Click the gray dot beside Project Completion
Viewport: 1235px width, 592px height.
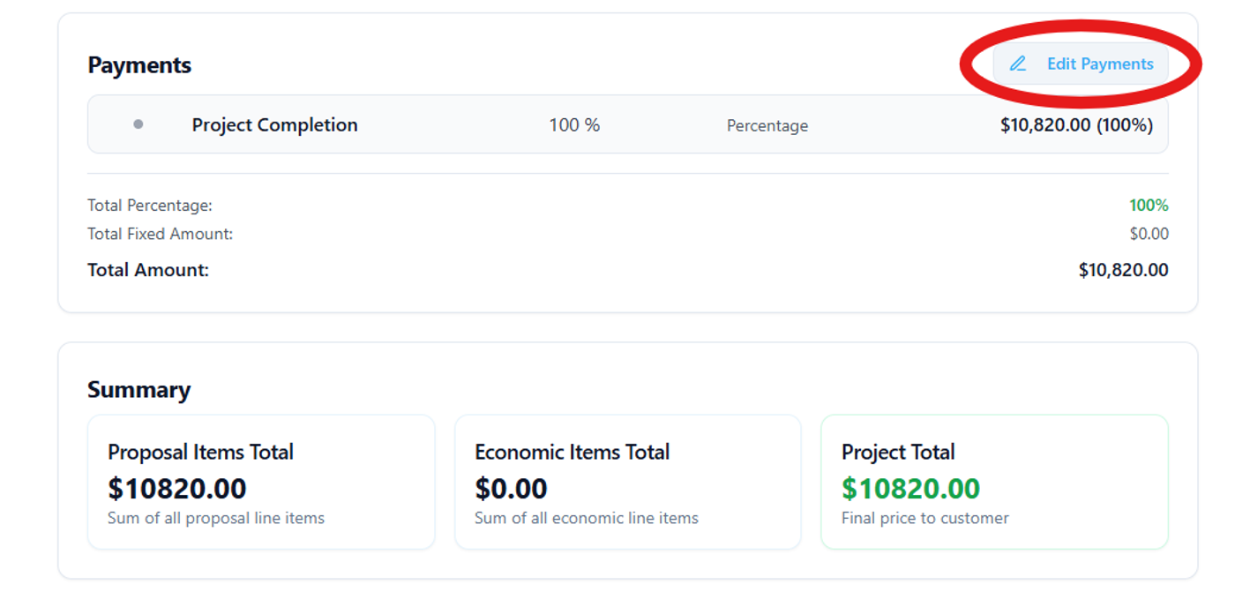tap(138, 124)
